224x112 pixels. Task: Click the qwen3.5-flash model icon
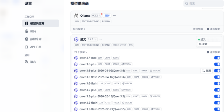tap(76, 103)
